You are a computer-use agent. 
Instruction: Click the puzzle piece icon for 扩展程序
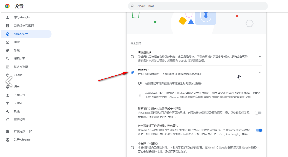point(8,132)
